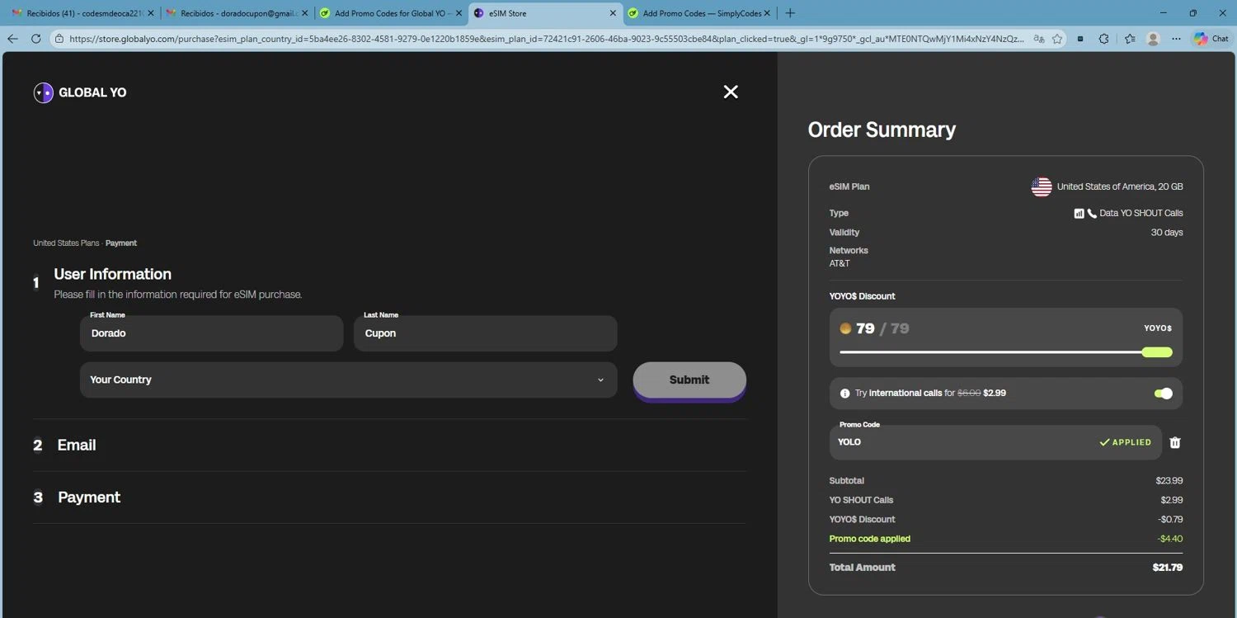Open favorites list icon in toolbar
Viewport: 1237px width, 618px height.
1130,39
